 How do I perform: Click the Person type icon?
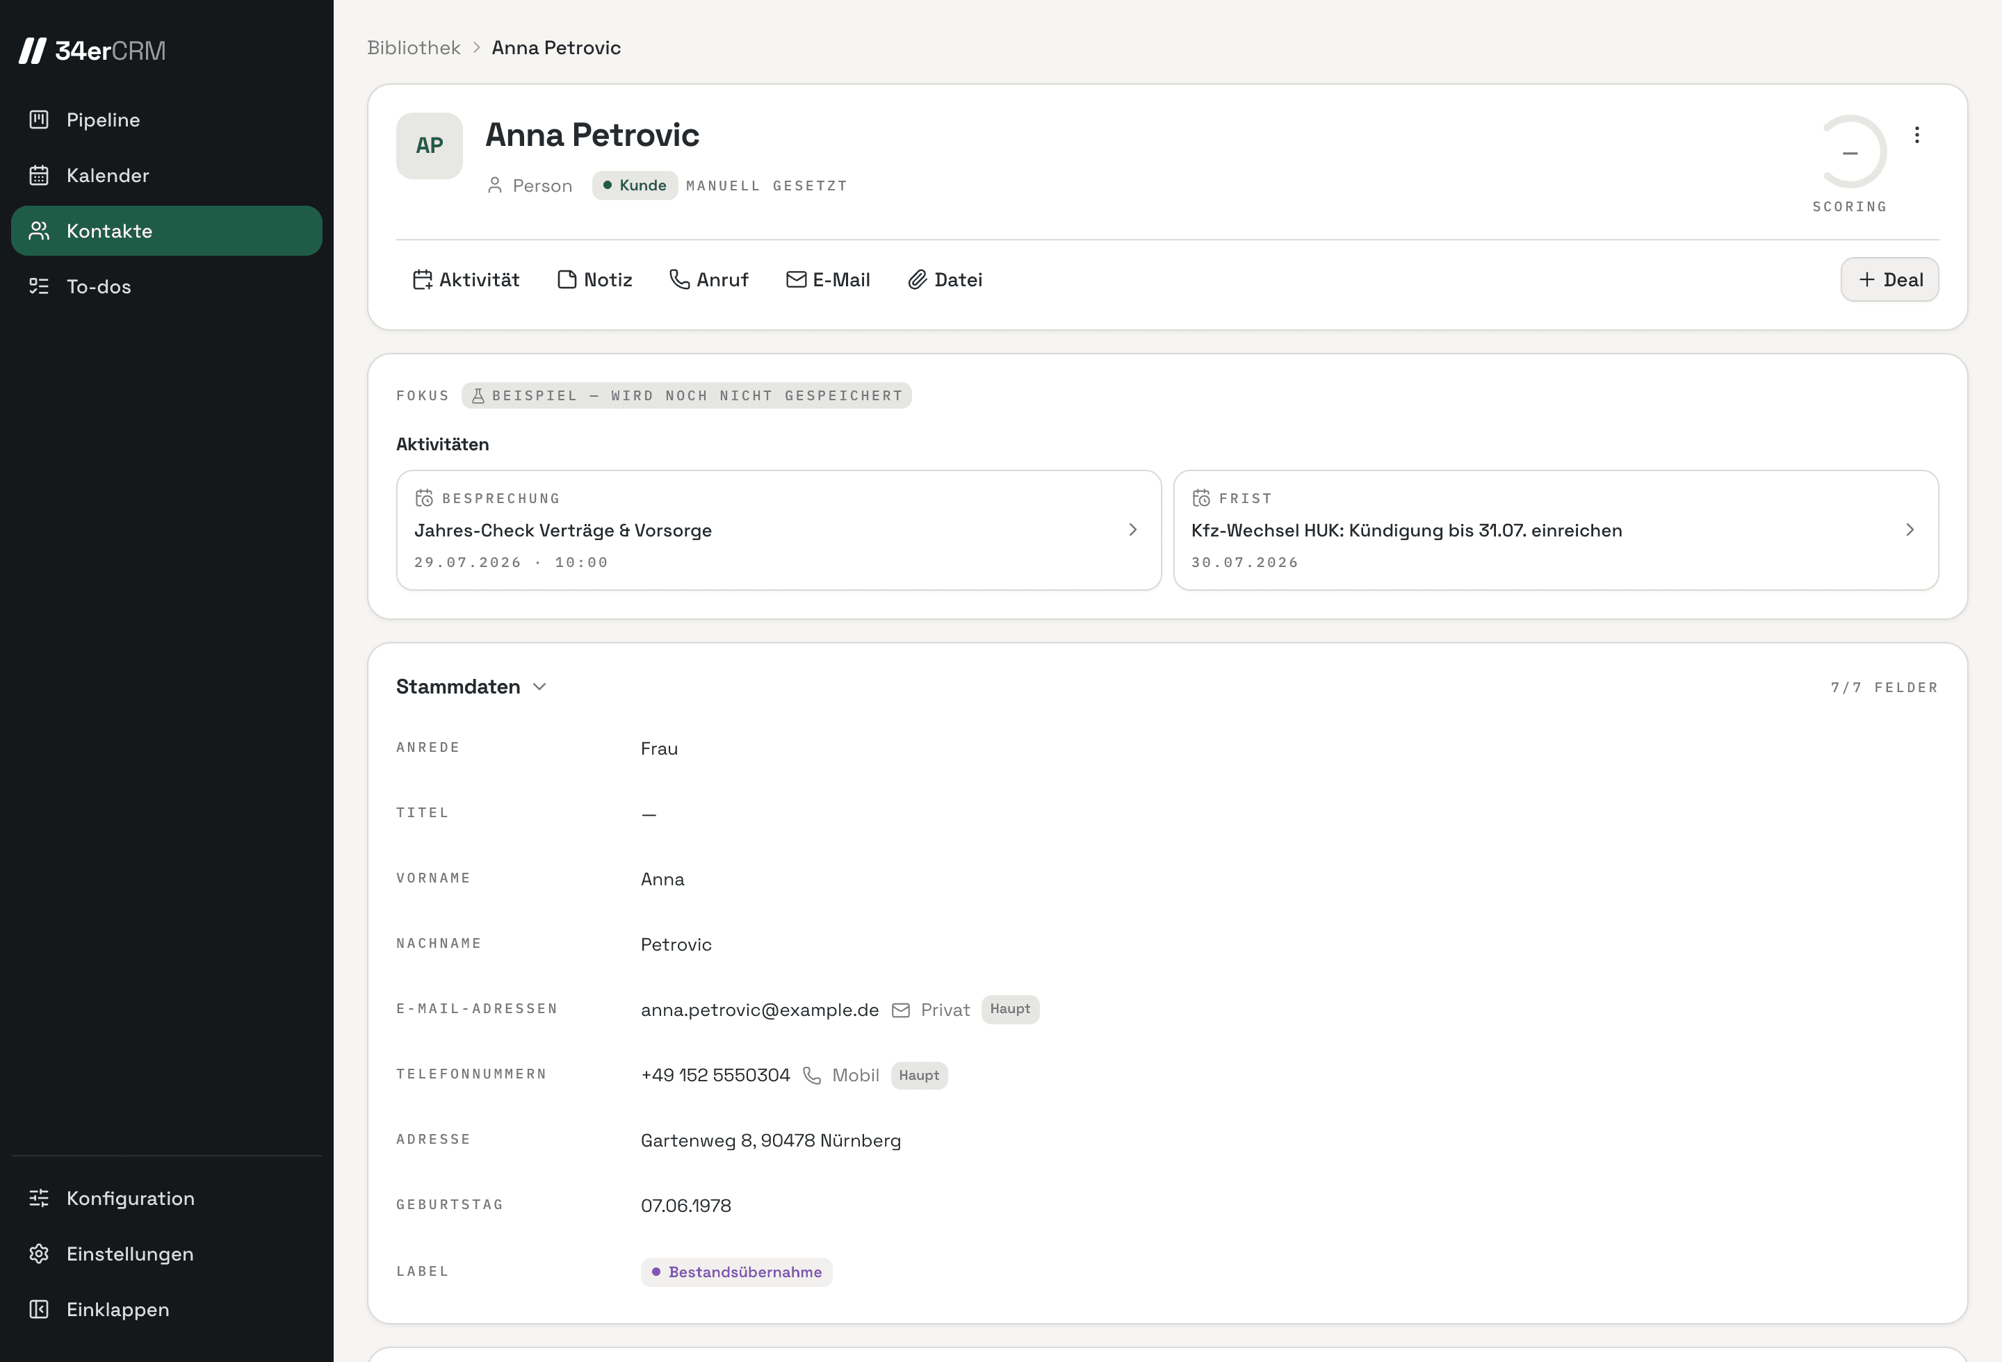click(494, 185)
